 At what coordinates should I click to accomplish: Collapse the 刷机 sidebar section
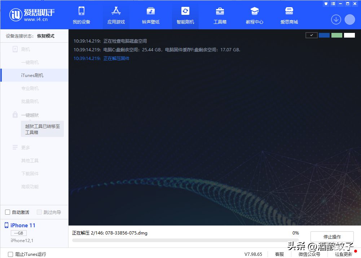[25, 49]
